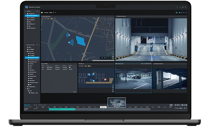Viewport: 209px width, 131px height.
Task: Toggle the Digital Output status switch
Action: [x=70, y=67]
